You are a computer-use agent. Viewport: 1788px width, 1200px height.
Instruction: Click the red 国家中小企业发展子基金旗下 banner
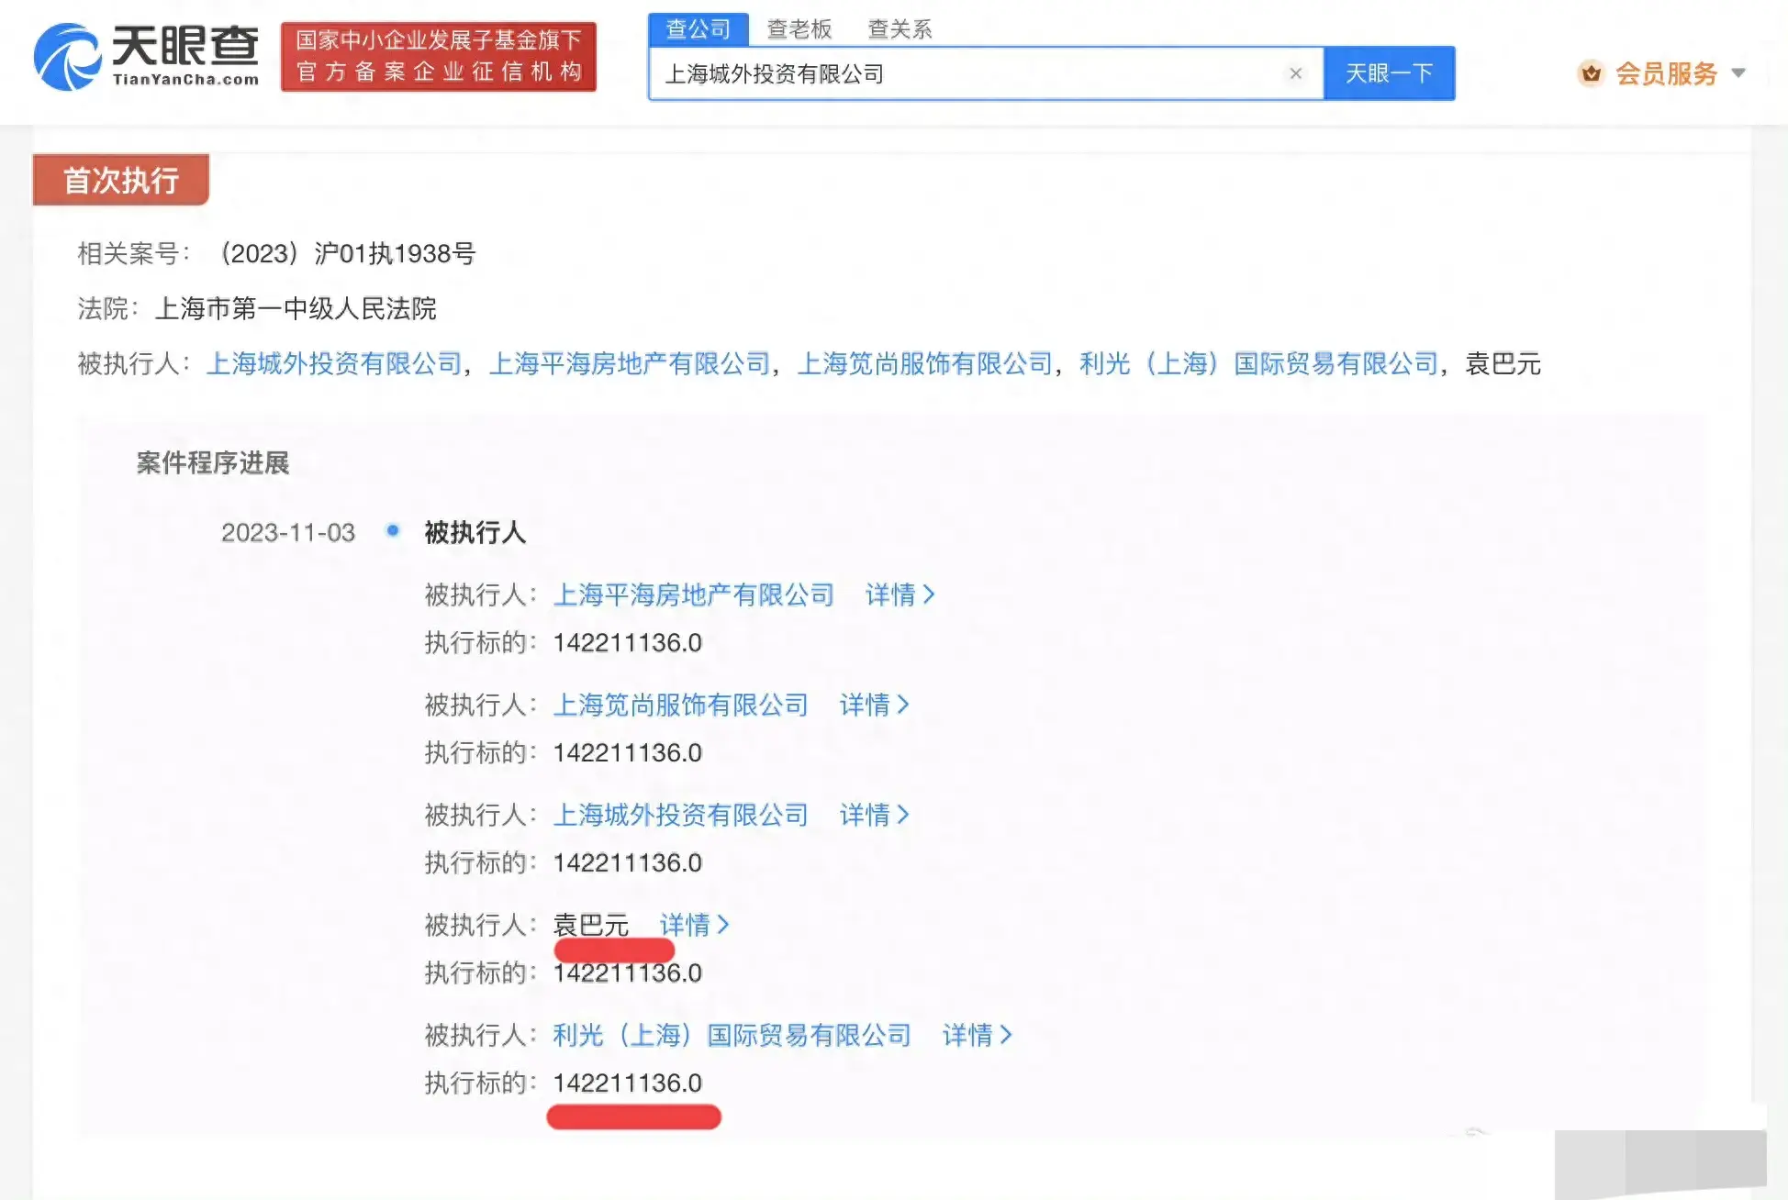tap(439, 57)
